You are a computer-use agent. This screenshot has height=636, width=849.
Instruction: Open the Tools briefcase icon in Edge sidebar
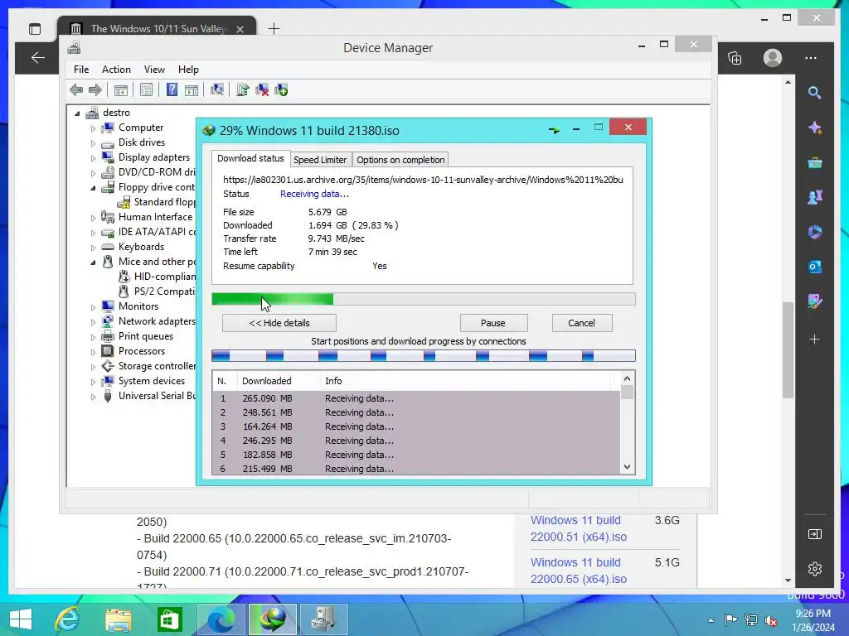(814, 162)
